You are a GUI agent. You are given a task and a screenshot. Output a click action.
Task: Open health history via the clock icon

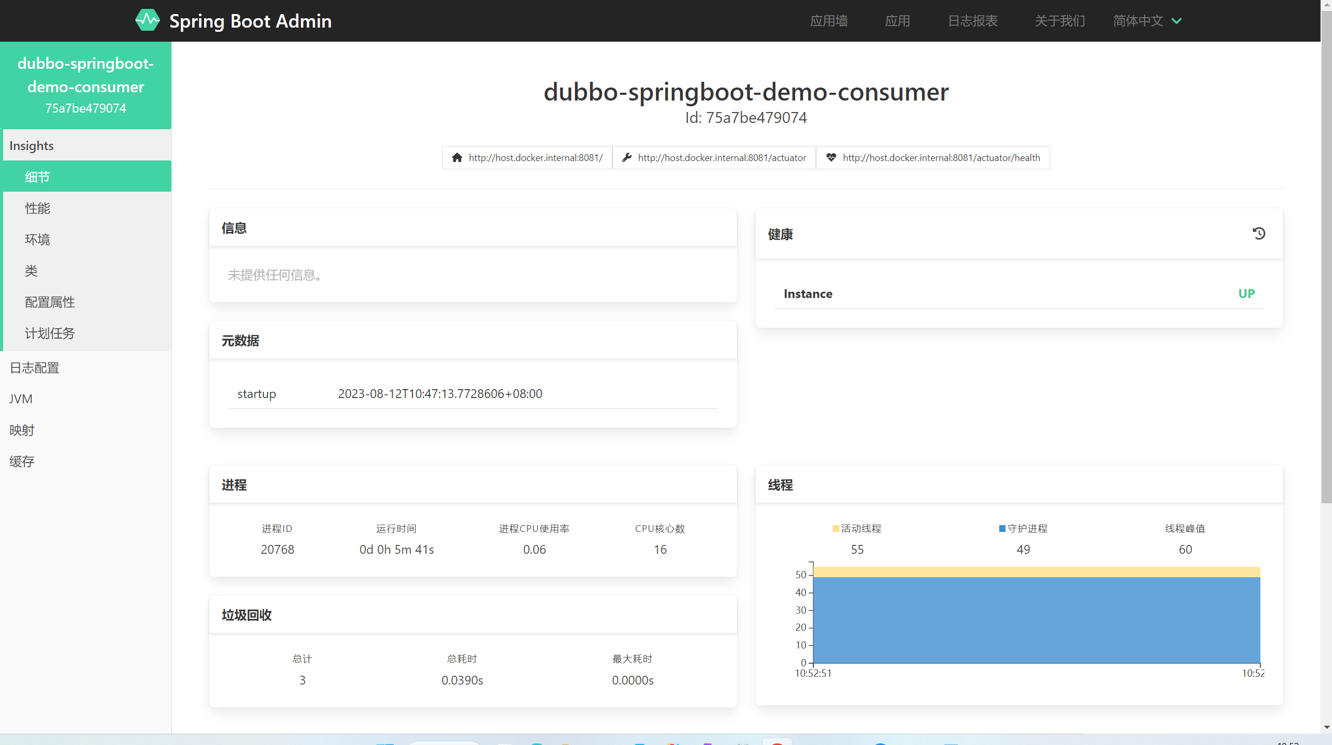coord(1259,233)
